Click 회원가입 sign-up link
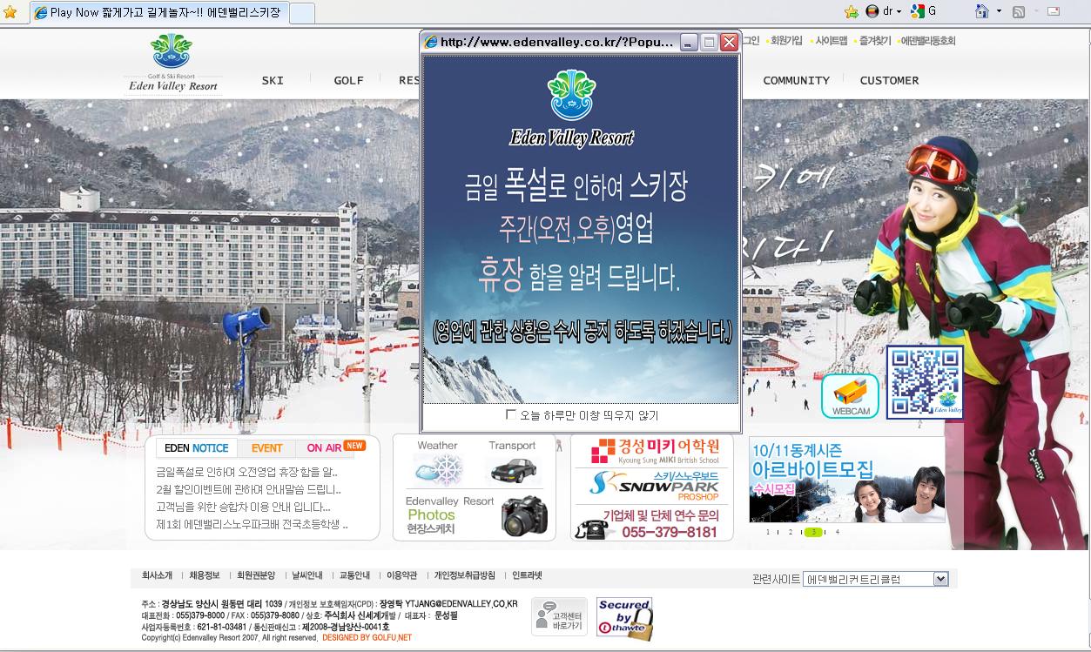Image resolution: width=1091 pixels, height=652 pixels. pyautogui.click(x=786, y=40)
